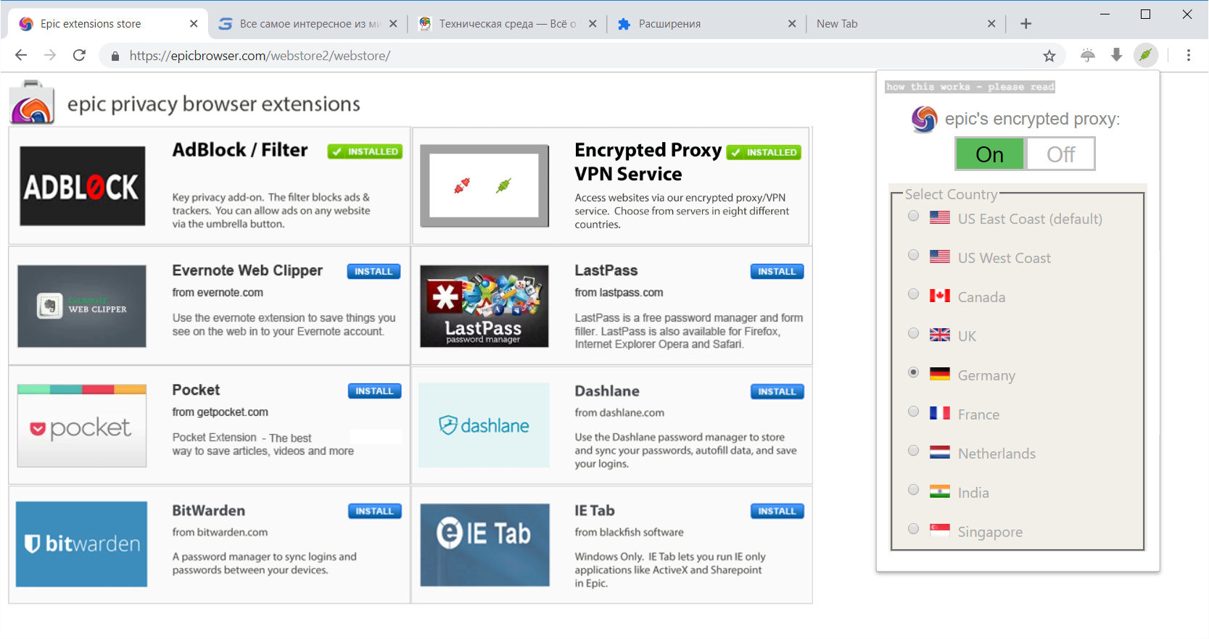Click the 'from dashlane.com' text

coord(619,413)
